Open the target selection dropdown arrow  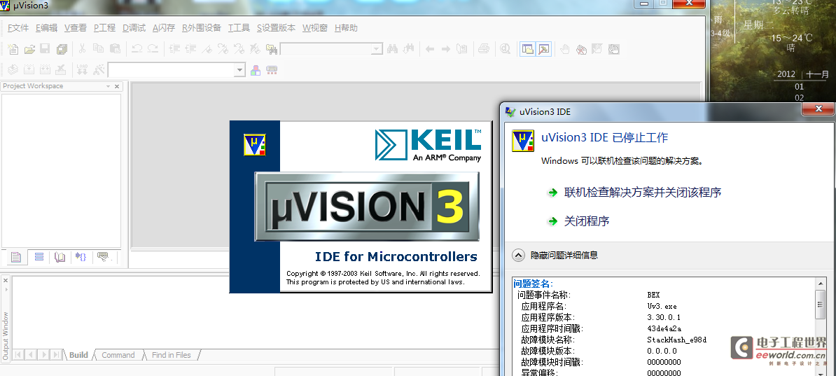[240, 70]
